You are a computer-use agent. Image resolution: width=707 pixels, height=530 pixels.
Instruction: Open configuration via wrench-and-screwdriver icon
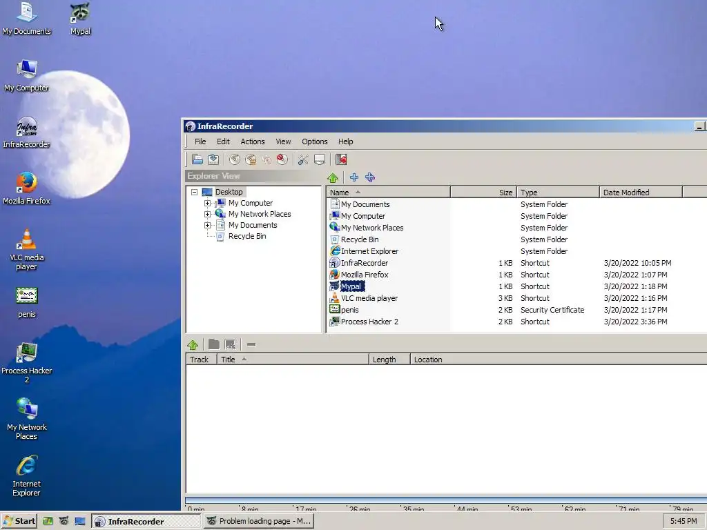pos(303,159)
